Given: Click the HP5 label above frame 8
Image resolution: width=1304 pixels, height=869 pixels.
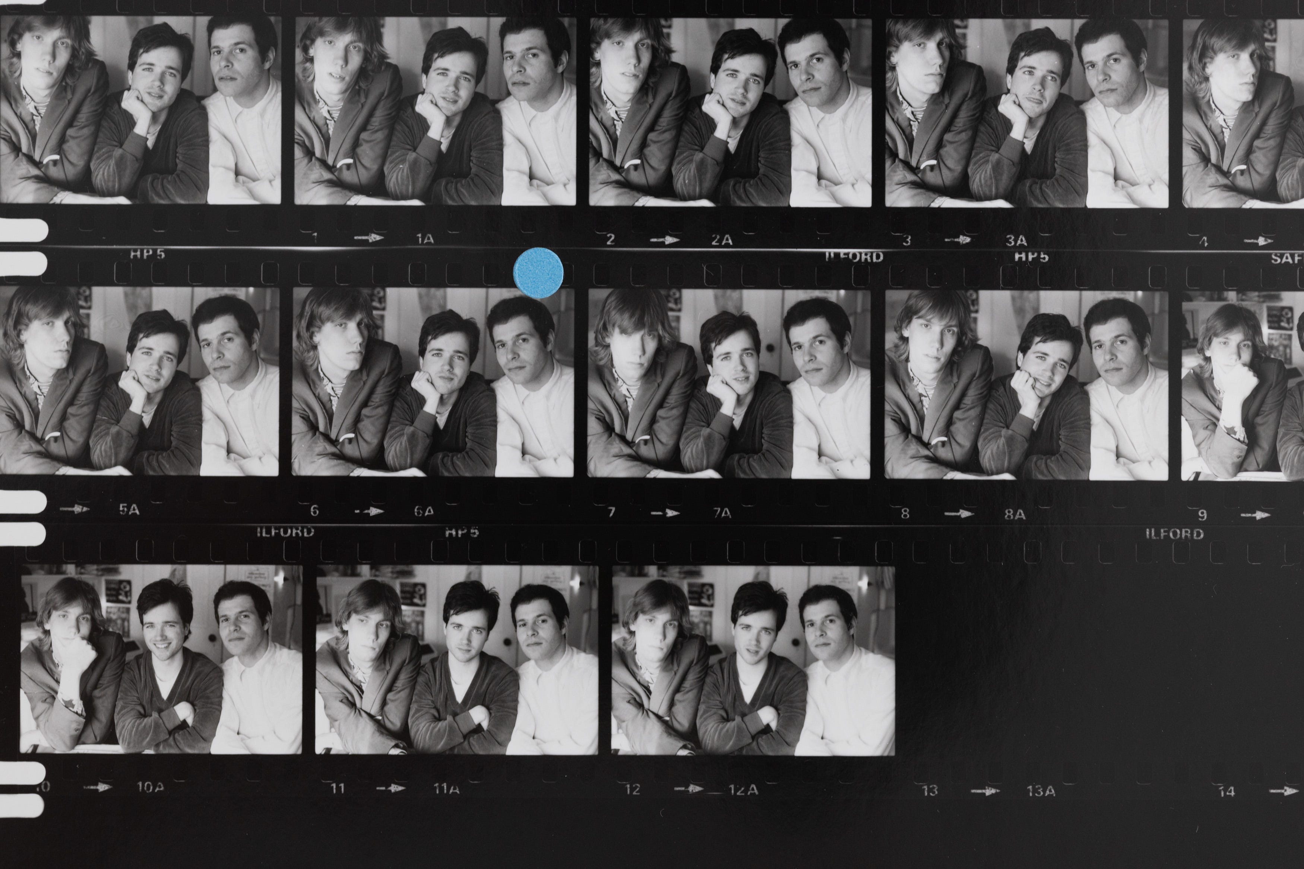Looking at the screenshot, I should 1031,257.
